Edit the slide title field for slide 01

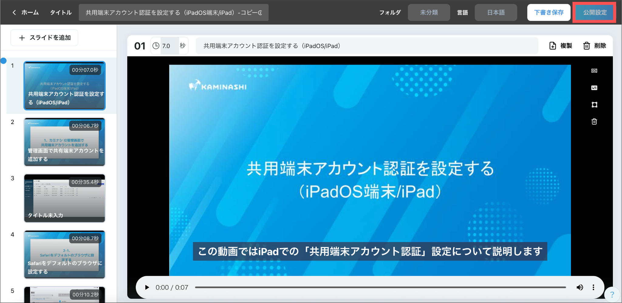[367, 46]
